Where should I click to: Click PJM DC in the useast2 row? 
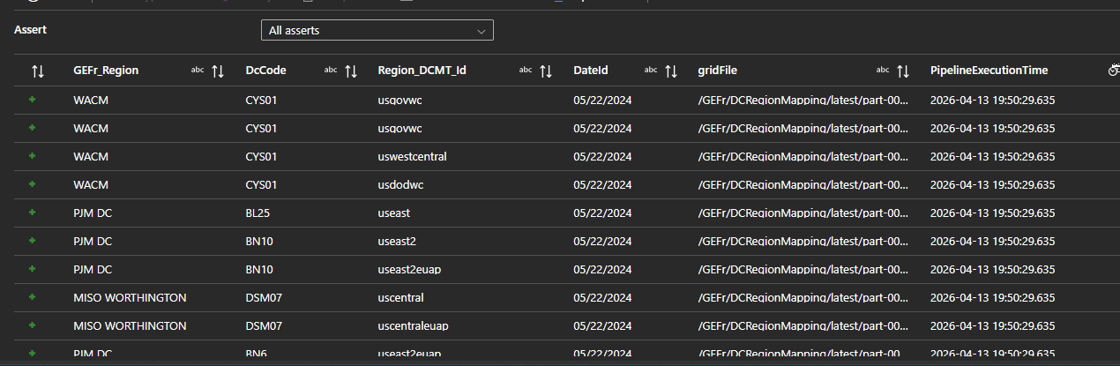93,242
